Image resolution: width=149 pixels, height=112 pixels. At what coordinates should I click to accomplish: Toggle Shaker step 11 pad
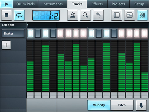(106, 33)
